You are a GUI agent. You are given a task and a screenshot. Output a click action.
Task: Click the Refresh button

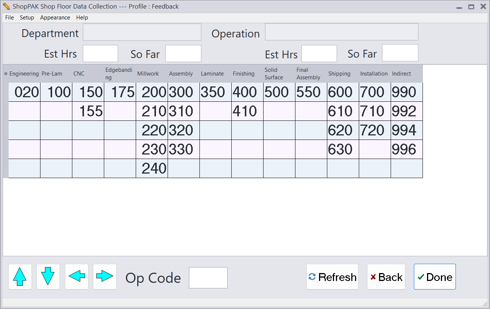click(x=332, y=277)
